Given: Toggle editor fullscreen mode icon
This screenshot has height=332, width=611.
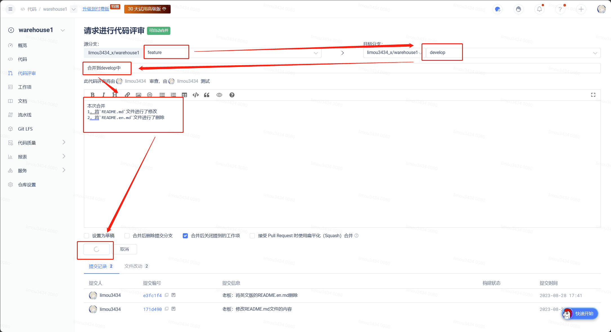Looking at the screenshot, I should click(593, 95).
